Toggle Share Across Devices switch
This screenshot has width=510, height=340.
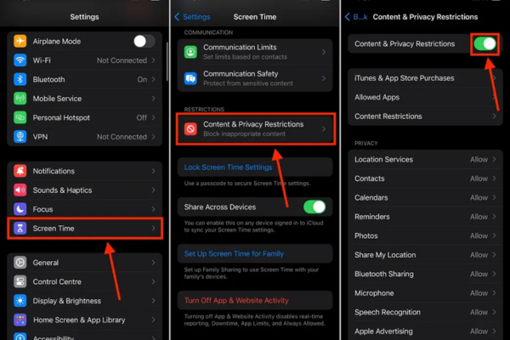pyautogui.click(x=314, y=207)
